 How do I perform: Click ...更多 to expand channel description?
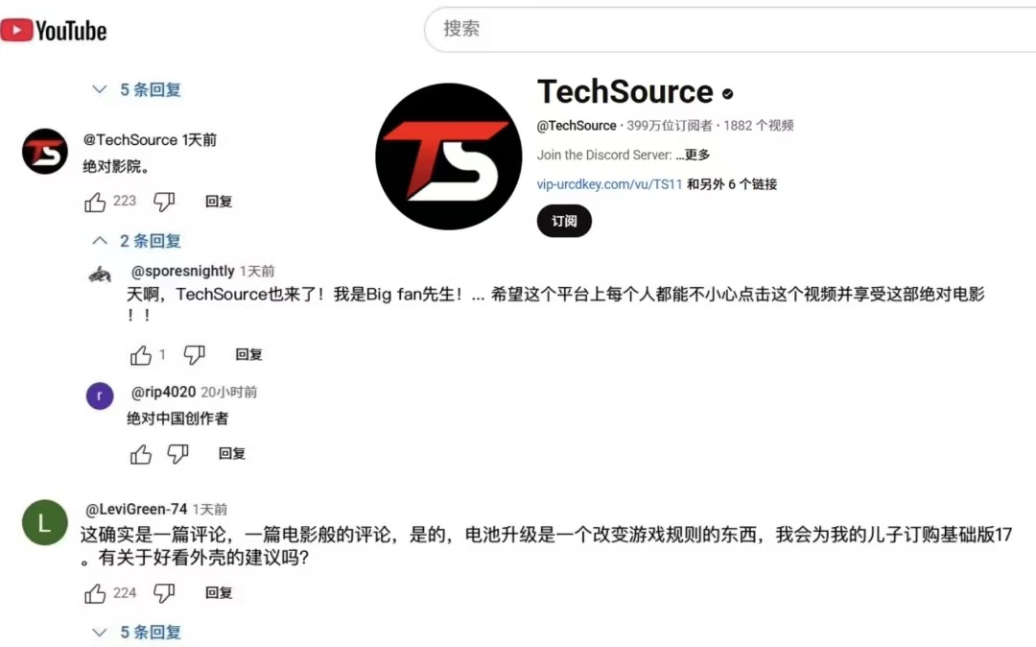693,155
